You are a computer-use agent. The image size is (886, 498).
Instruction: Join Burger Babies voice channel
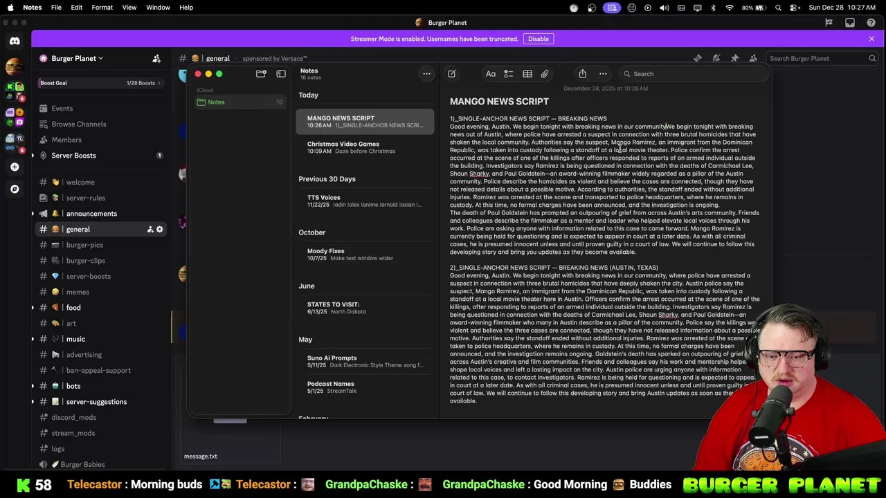click(100, 465)
